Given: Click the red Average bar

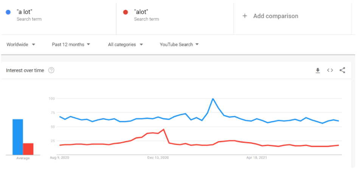Looking at the screenshot, I should click(x=28, y=149).
